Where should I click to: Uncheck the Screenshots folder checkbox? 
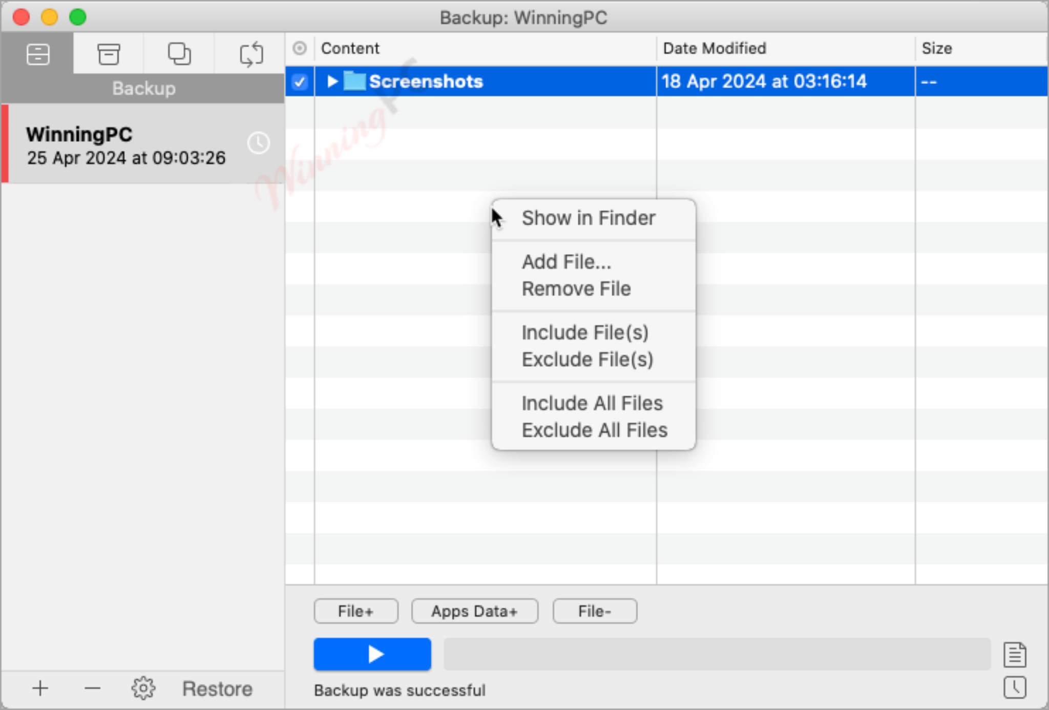[x=300, y=81]
